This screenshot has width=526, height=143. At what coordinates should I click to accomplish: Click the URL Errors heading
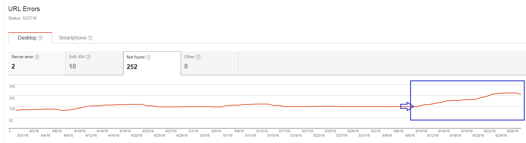point(24,9)
